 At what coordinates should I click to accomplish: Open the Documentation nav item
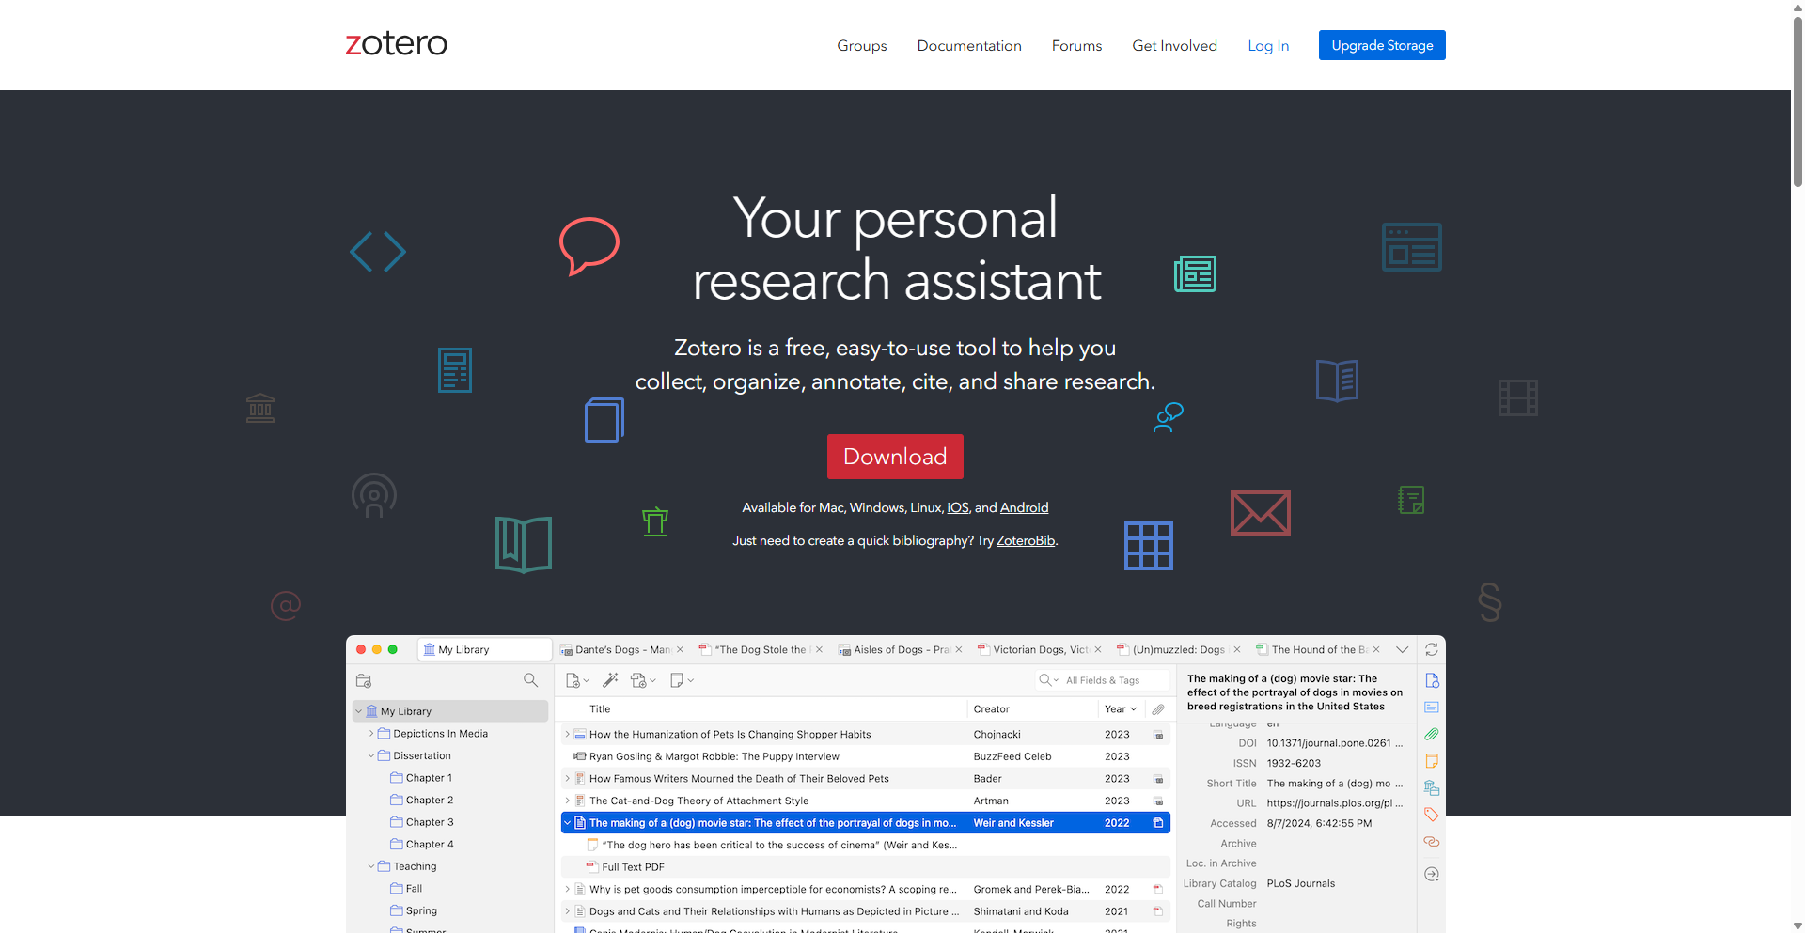[969, 45]
